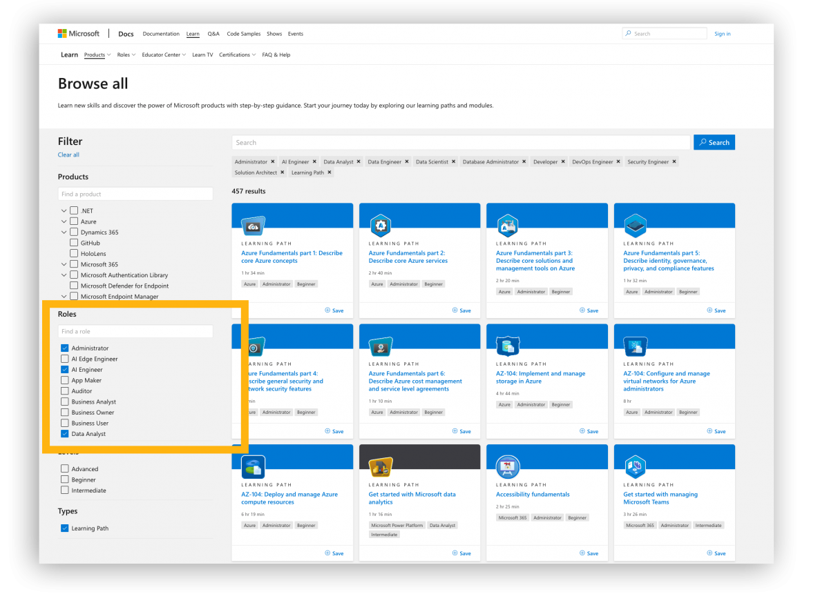The width and height of the screenshot is (829, 605).
Task: Navigate to Events
Action: point(296,34)
